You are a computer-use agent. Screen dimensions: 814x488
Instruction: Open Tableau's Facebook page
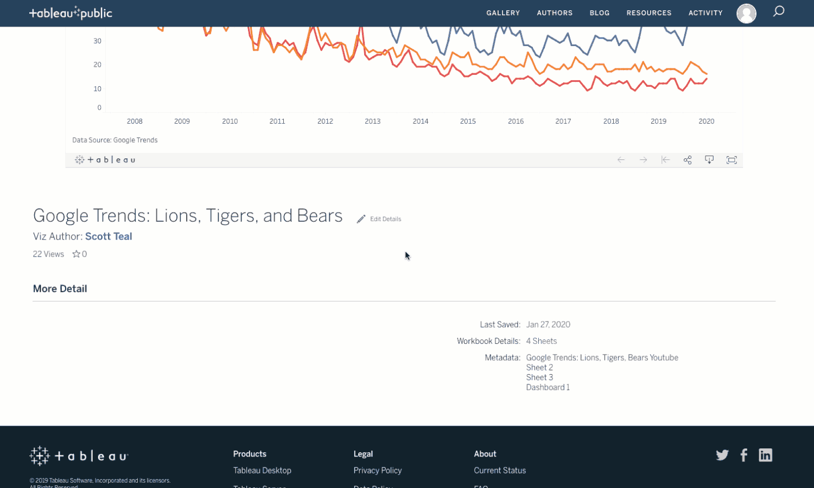[744, 455]
